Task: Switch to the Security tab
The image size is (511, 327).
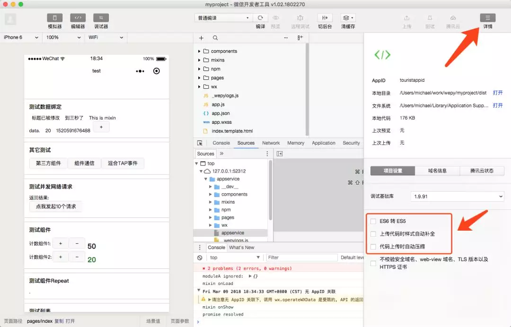Action: pyautogui.click(x=351, y=143)
